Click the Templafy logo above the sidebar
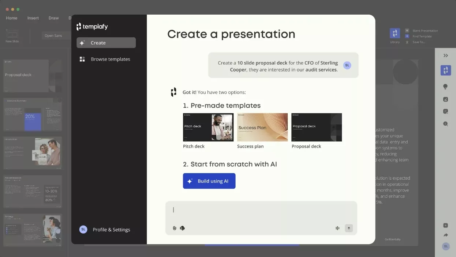 92,26
